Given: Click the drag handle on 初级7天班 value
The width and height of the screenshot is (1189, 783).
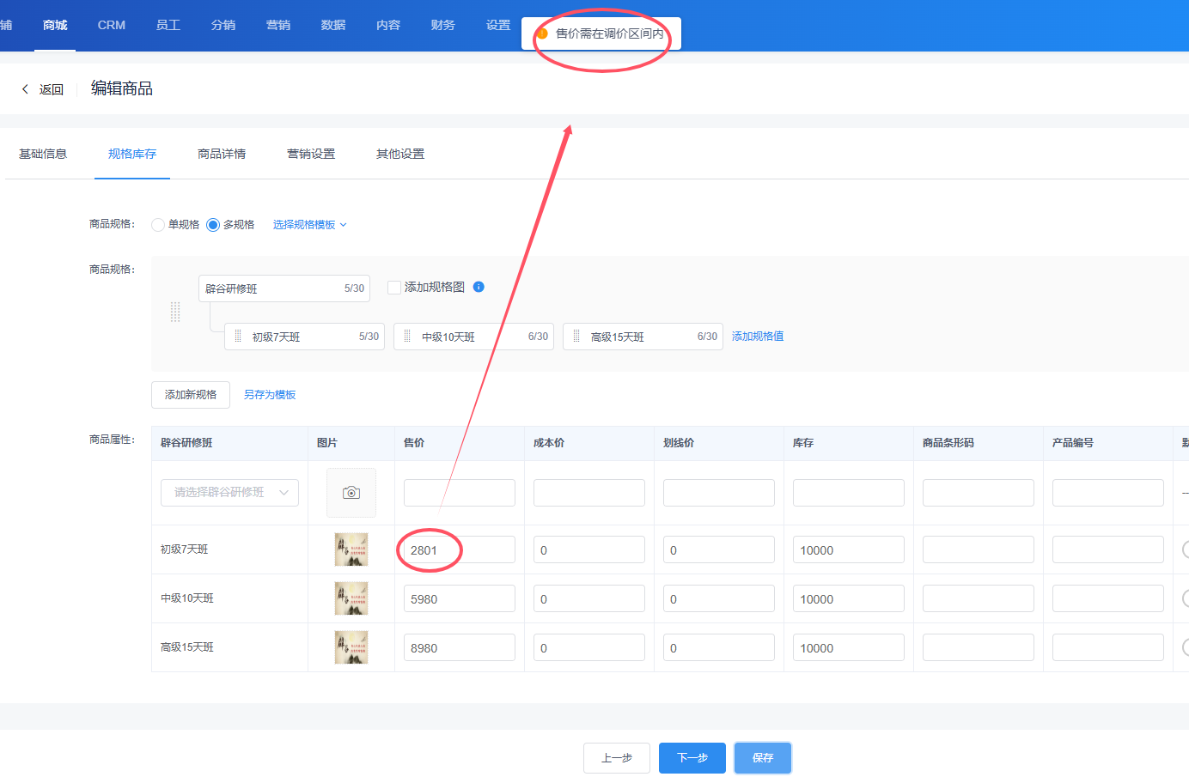Looking at the screenshot, I should pos(238,337).
